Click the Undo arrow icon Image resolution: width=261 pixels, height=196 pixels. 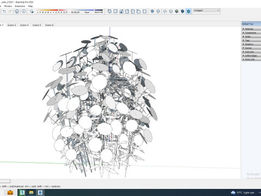click(4, 11)
